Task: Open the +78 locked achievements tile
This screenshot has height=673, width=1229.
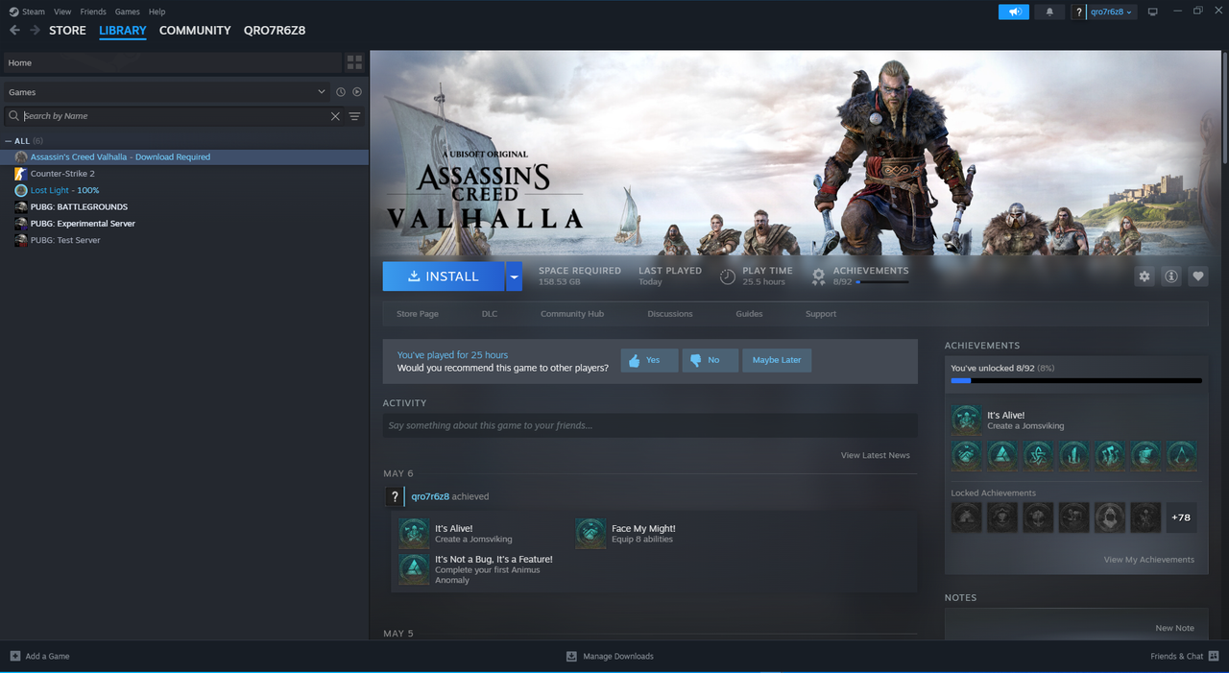Action: 1181,517
